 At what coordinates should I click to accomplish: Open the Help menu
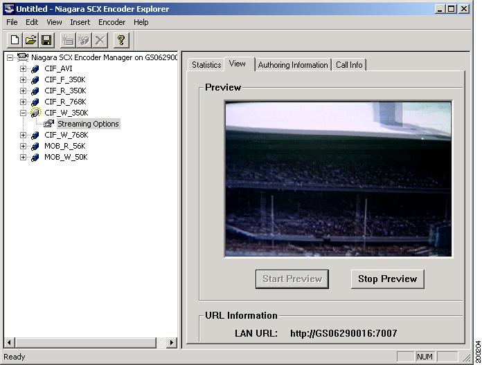click(141, 22)
